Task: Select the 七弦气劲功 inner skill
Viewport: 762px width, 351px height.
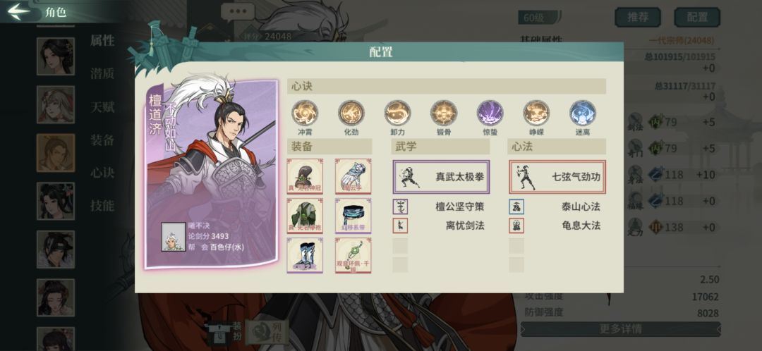Action: pos(557,177)
